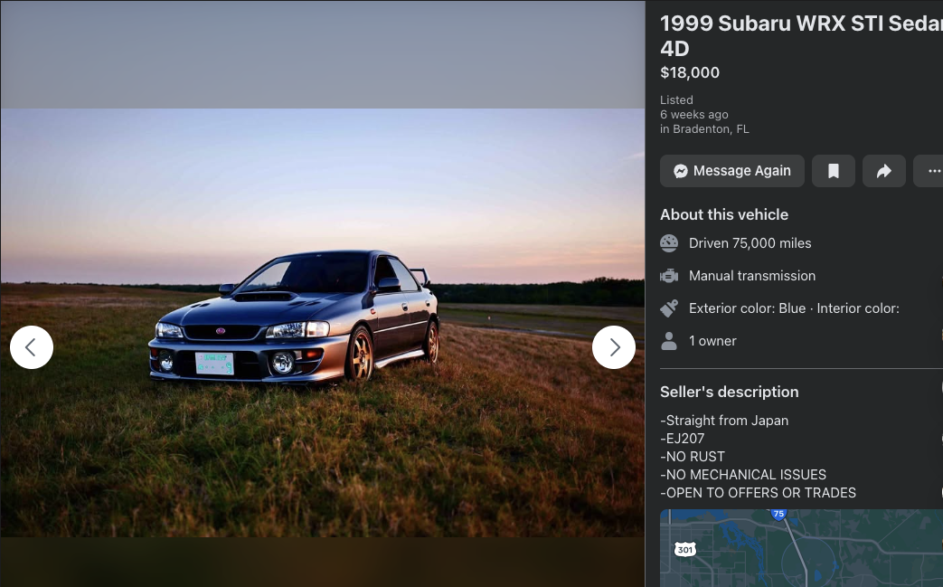Click the listing title 1999 Subaru WRX STI

[x=801, y=35]
